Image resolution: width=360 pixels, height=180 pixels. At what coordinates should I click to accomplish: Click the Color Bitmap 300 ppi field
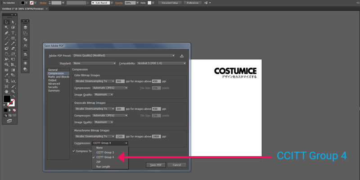click(x=120, y=81)
